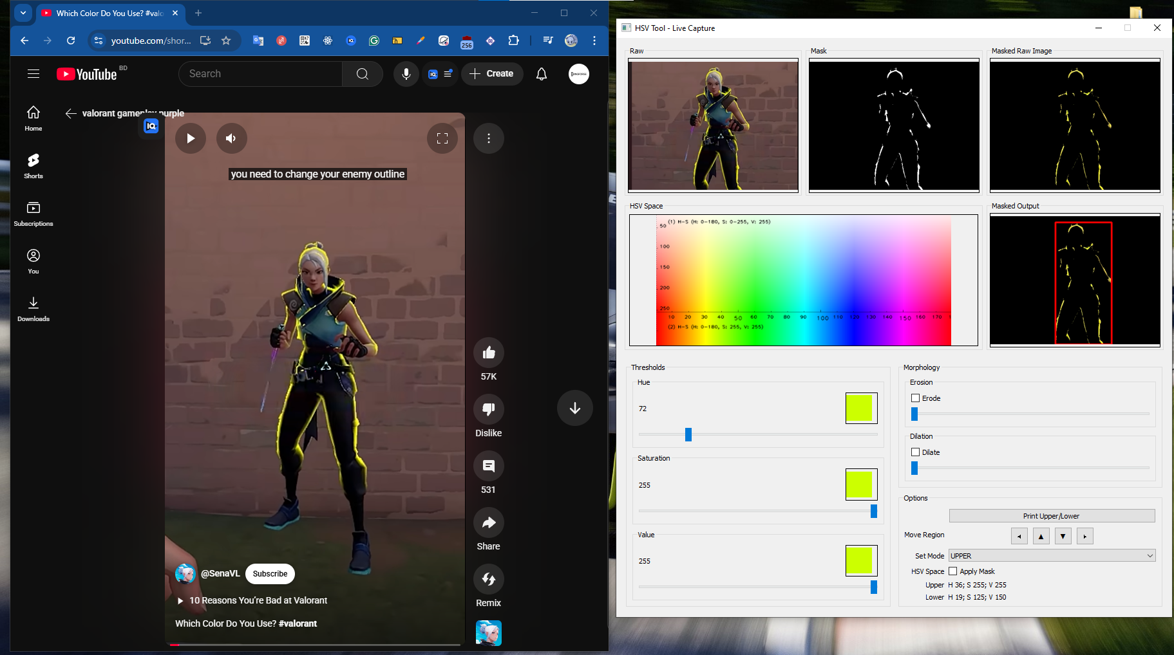Image resolution: width=1174 pixels, height=655 pixels.
Task: Click the #valorant hashtag in title
Action: click(298, 623)
